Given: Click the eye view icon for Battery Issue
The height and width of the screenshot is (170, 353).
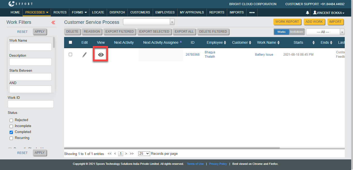Looking at the screenshot, I should pos(101,55).
